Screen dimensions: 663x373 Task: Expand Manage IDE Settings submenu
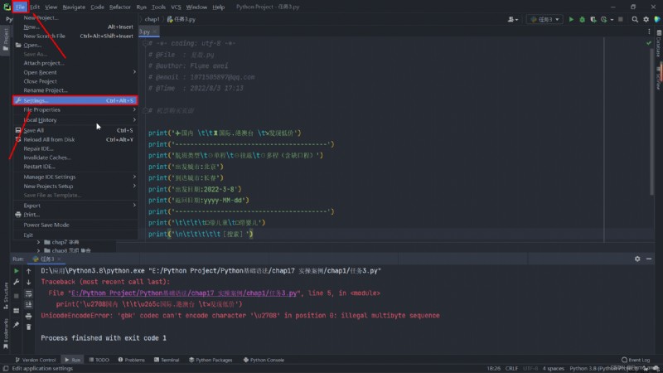75,177
